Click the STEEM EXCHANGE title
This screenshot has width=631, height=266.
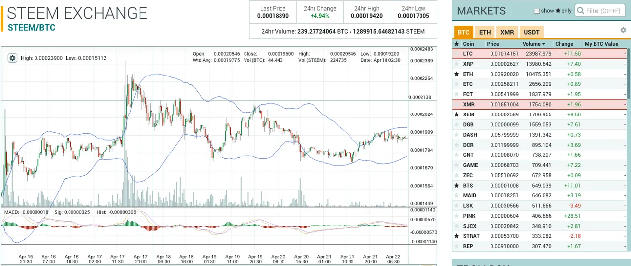point(77,13)
